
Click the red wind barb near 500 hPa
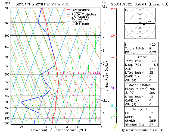[112, 57]
